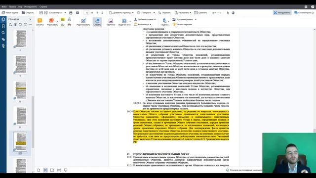
Task: Select the strikethrough text markup tool
Action: [x=70, y=24]
